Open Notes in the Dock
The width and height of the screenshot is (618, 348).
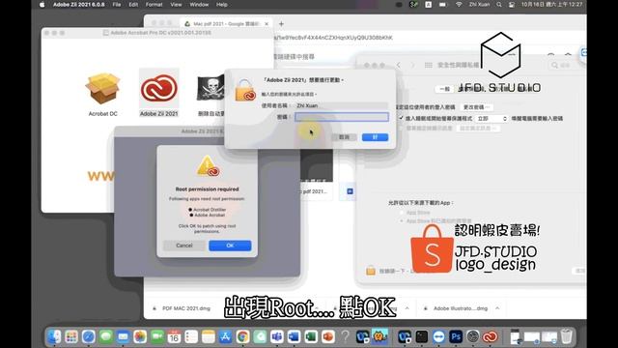point(209,336)
